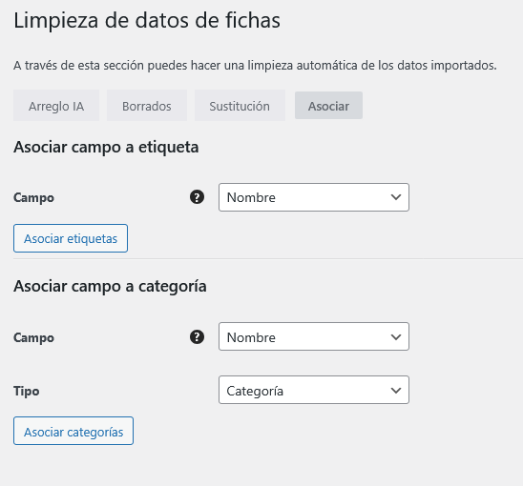Viewport: 523px width, 486px height.
Task: Switch to the Arreglo IA tab
Action: point(56,106)
